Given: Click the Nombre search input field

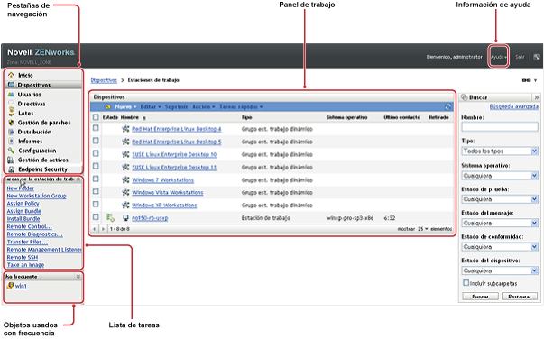Looking at the screenshot, I should click(x=500, y=126).
